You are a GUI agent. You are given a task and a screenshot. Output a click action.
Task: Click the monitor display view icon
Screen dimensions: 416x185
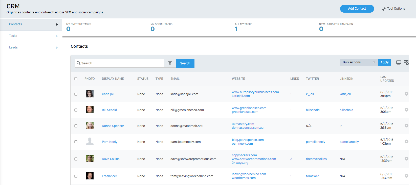pos(399,63)
